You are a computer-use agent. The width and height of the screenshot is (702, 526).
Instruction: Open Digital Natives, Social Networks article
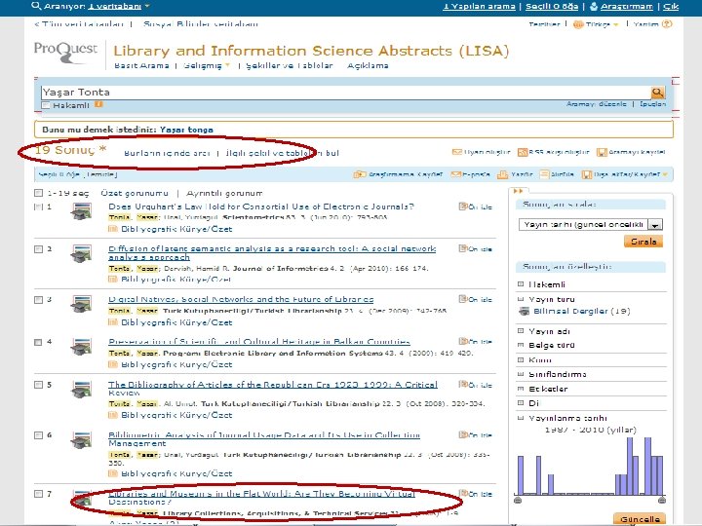point(241,299)
